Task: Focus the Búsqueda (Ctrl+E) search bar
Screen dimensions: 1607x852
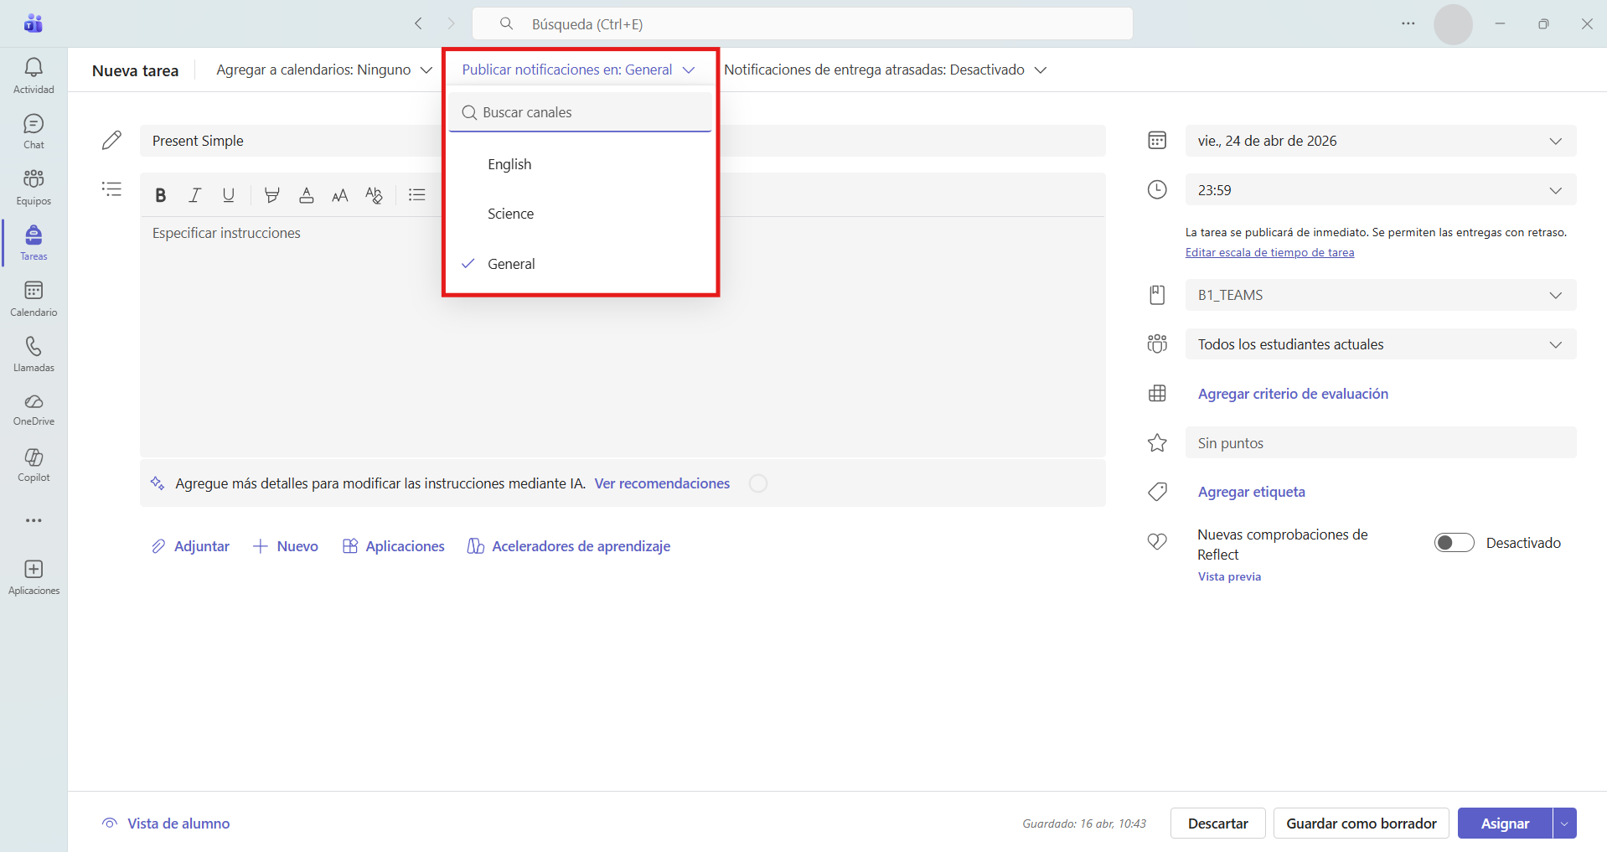Action: tap(803, 23)
